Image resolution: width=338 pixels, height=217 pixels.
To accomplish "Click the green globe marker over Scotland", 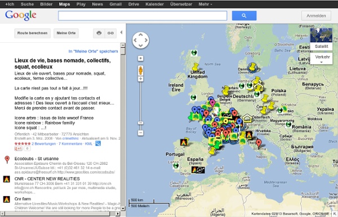I will (x=194, y=52).
